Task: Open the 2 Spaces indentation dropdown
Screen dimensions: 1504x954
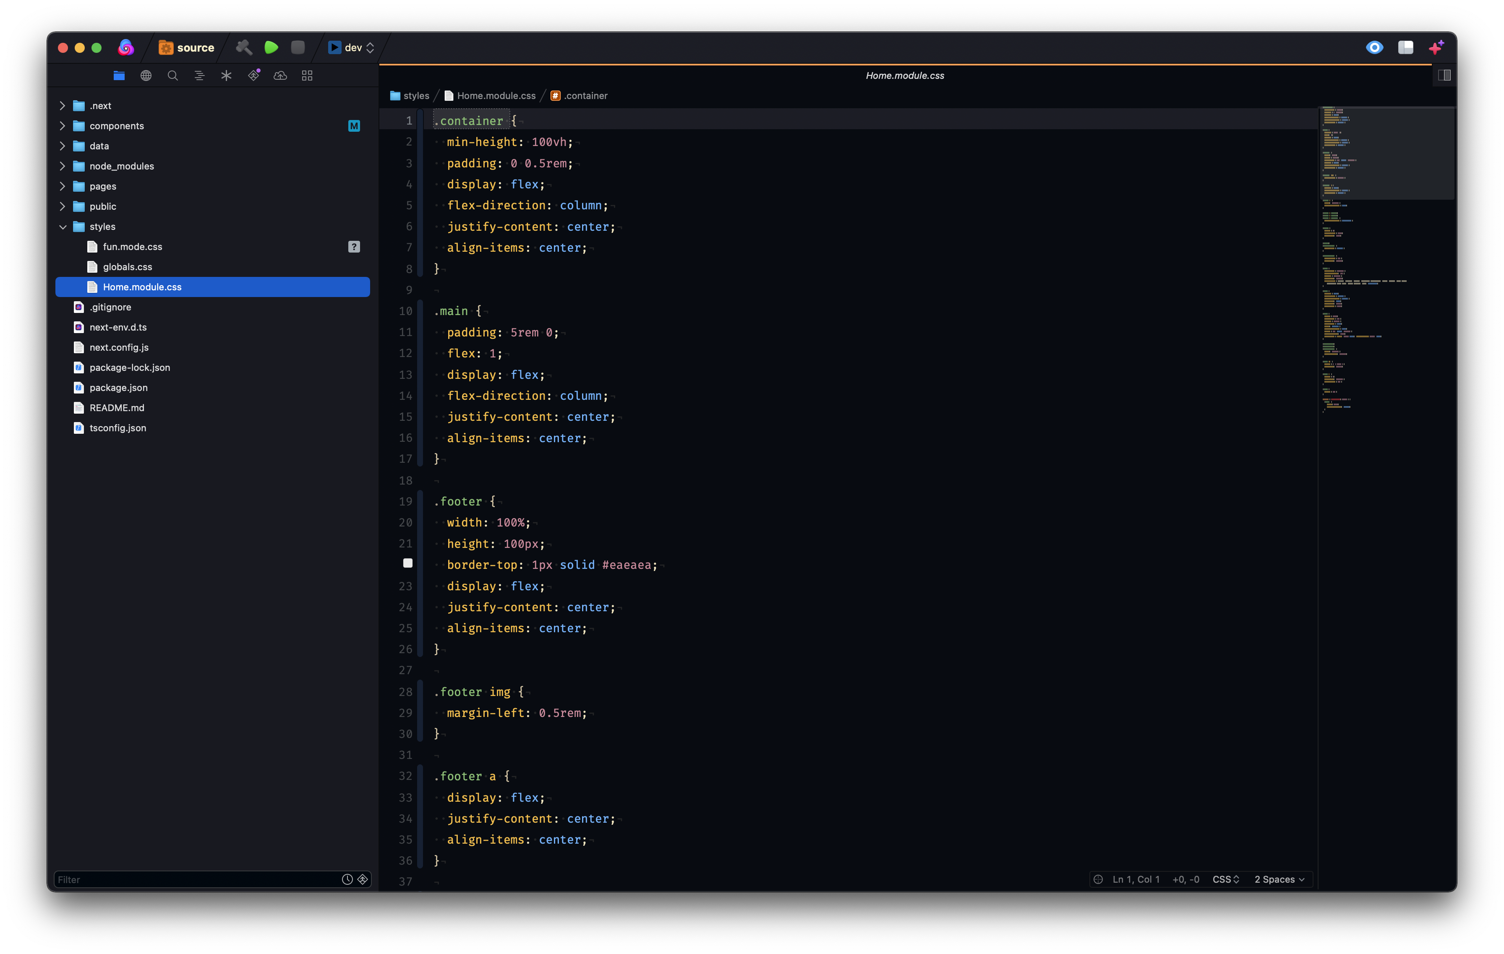Action: point(1279,879)
